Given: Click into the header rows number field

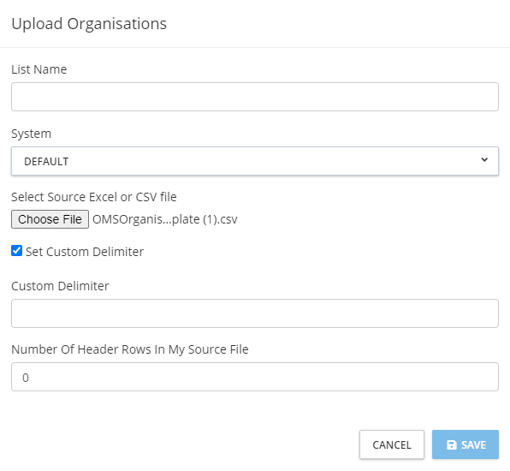Looking at the screenshot, I should (255, 377).
